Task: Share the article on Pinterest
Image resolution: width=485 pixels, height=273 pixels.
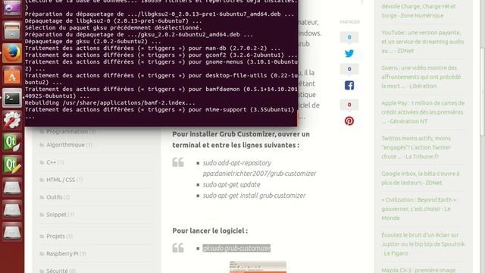Action: click(x=349, y=121)
